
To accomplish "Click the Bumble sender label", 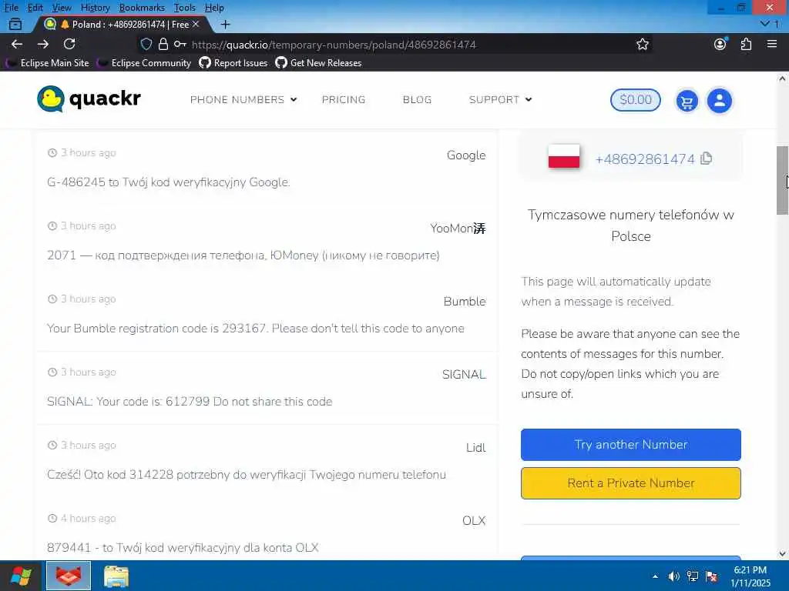I will (465, 301).
